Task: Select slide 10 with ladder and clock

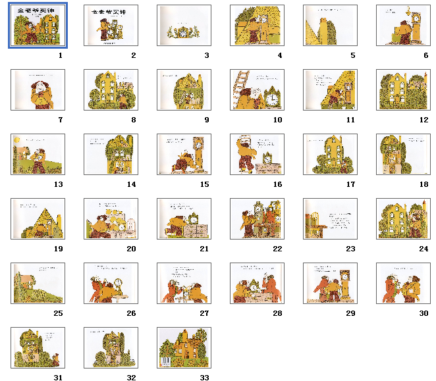Action: (258, 89)
